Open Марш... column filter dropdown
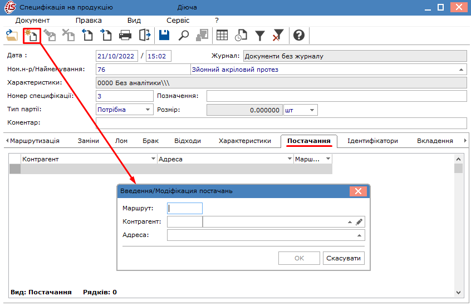 [x=328, y=159]
